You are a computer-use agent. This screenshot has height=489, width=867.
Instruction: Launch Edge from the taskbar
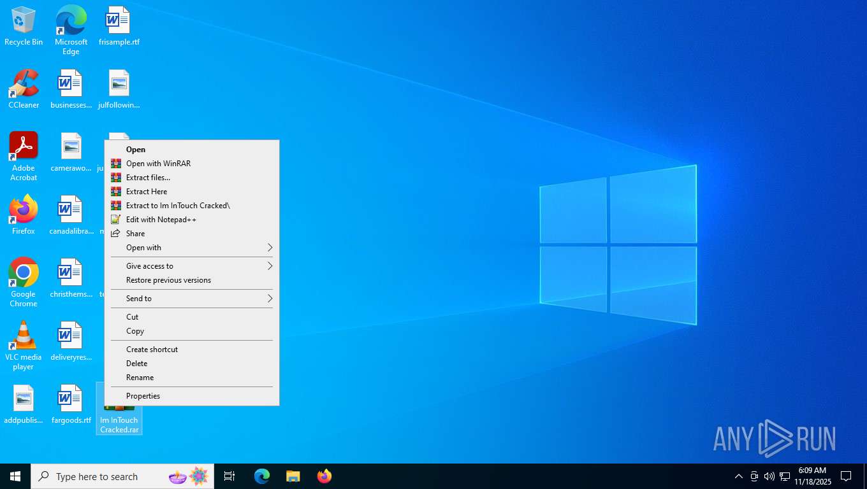(x=262, y=476)
